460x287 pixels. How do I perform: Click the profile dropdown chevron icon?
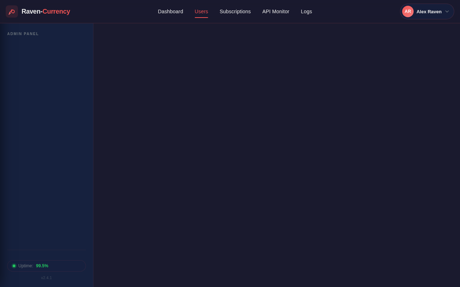pos(447,11)
